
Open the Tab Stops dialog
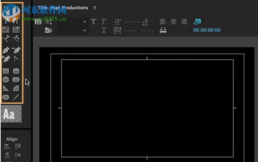[x=163, y=30]
